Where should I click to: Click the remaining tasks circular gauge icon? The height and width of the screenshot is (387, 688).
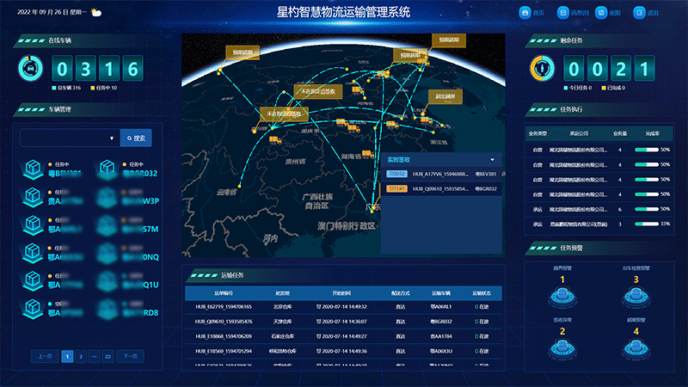(542, 68)
